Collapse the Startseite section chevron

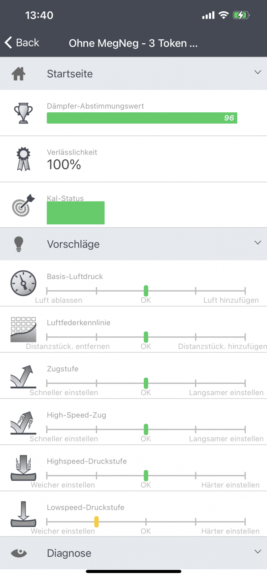click(x=258, y=72)
